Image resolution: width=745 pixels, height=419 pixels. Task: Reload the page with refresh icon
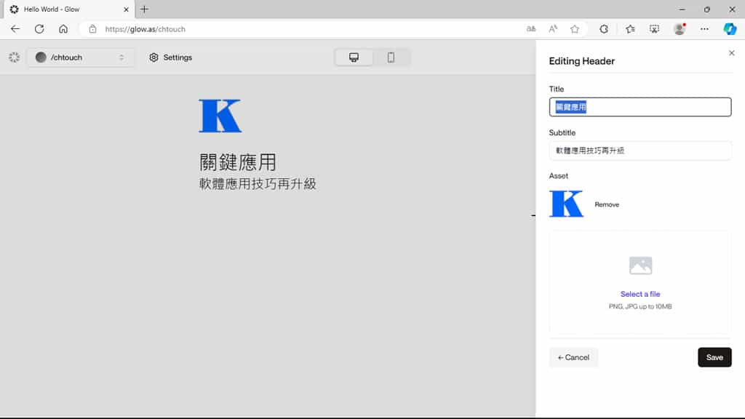(39, 29)
